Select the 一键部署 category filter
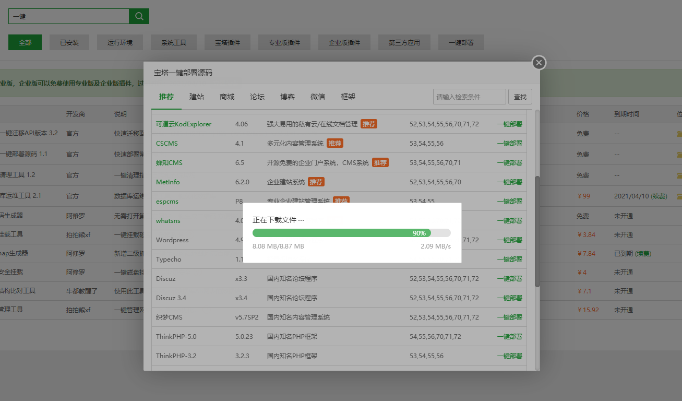This screenshot has height=401, width=682. tap(461, 43)
